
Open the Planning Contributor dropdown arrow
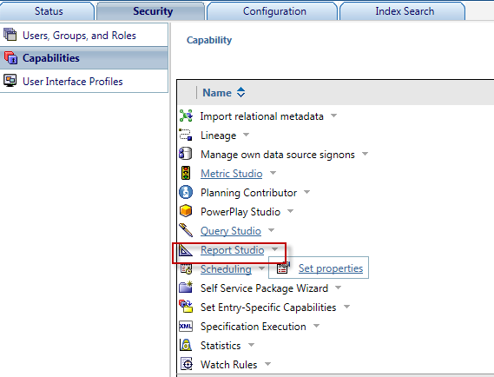click(306, 192)
